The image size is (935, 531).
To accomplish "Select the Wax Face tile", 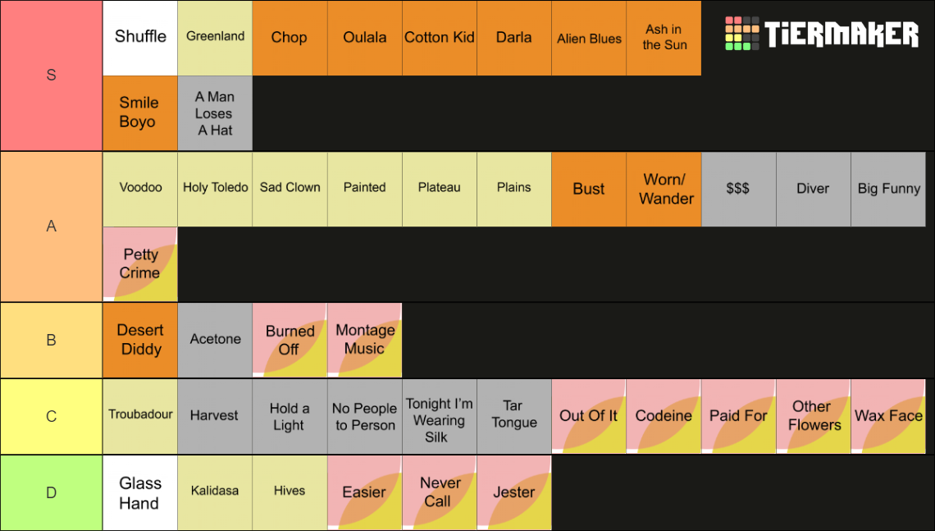I will 888,416.
